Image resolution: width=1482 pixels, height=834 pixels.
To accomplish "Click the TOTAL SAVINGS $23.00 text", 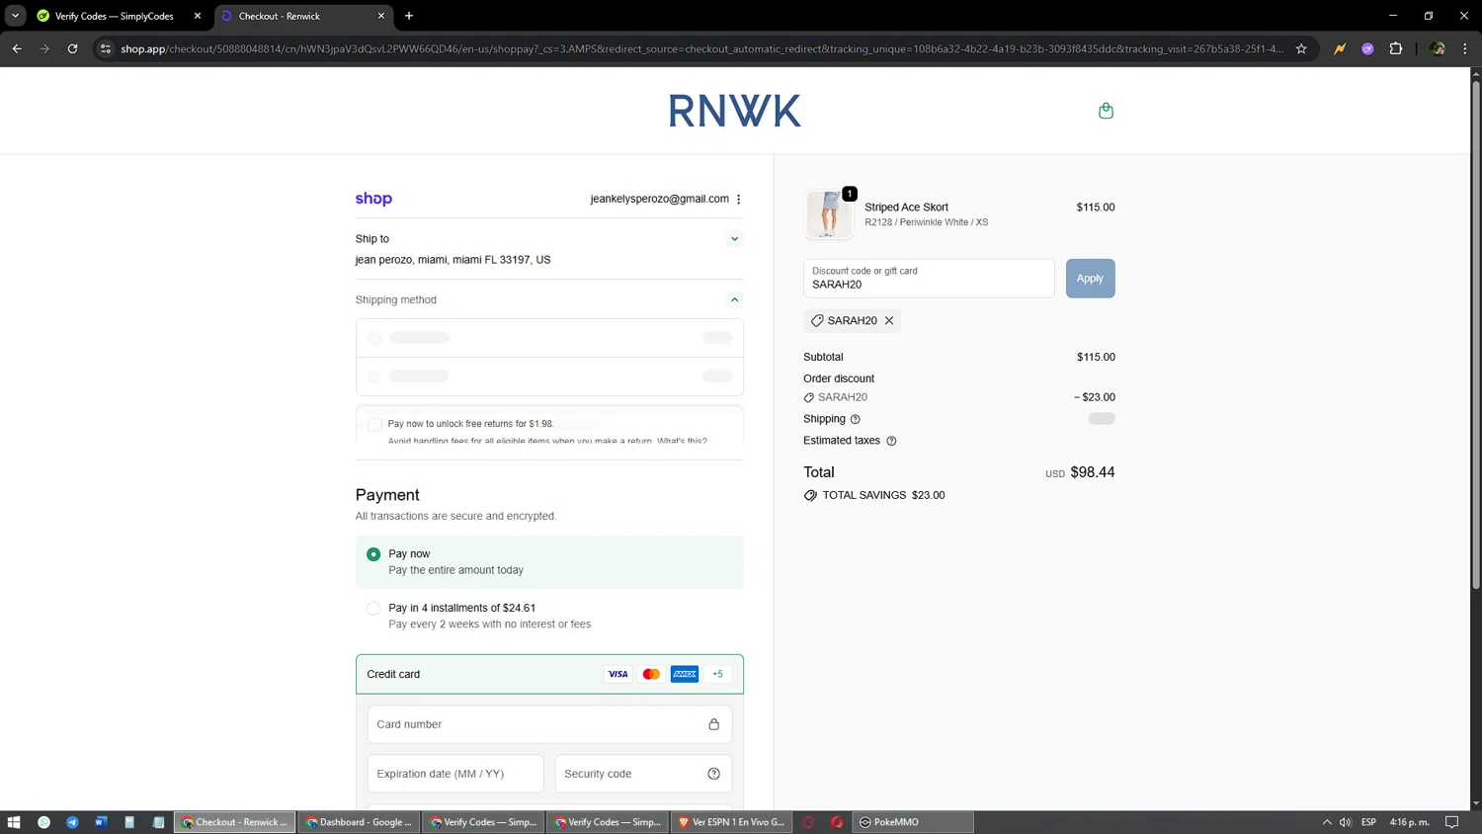I will pyautogui.click(x=883, y=495).
